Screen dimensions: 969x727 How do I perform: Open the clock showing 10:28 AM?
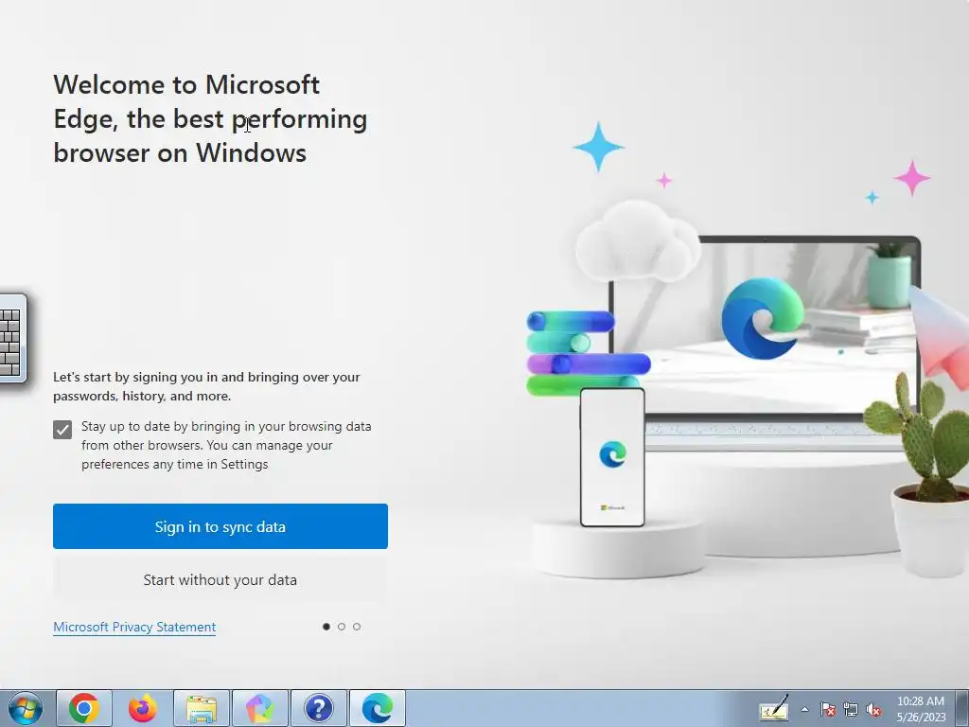click(921, 708)
